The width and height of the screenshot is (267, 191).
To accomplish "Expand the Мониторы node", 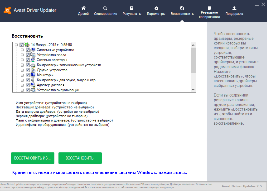I will (x=22, y=75).
